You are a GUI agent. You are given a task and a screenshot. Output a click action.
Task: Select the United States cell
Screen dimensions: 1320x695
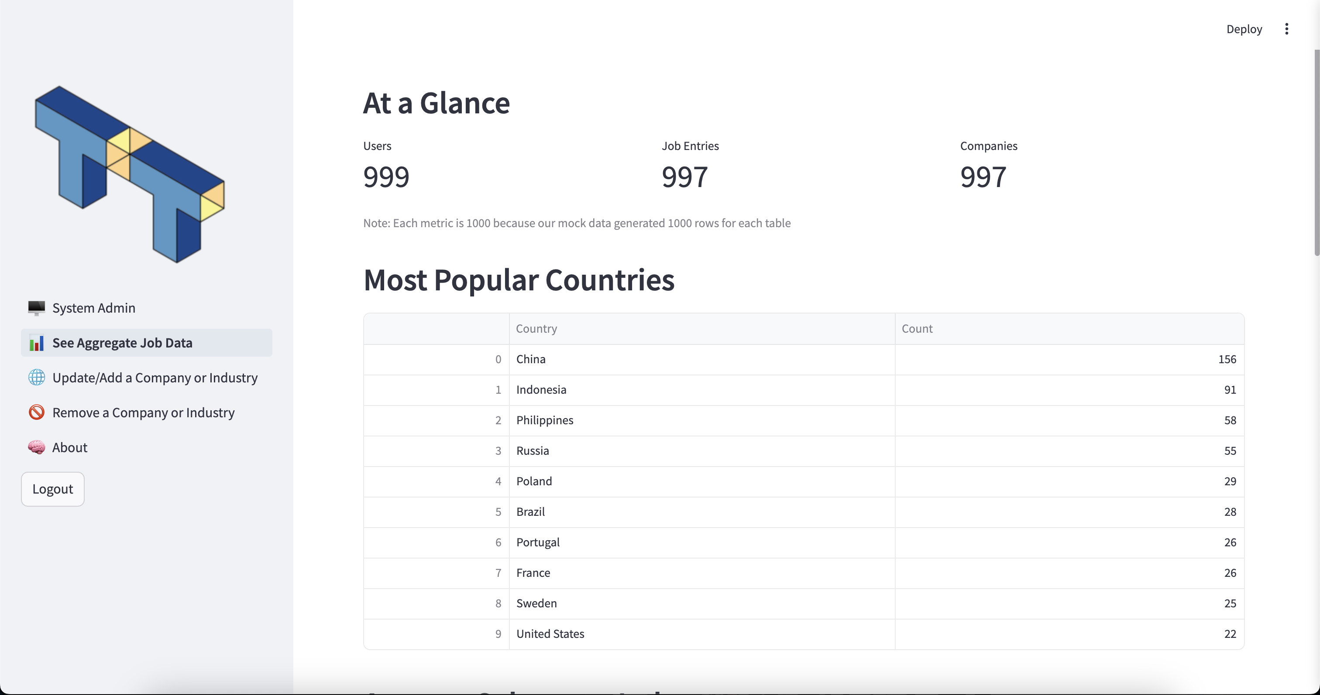click(702, 634)
